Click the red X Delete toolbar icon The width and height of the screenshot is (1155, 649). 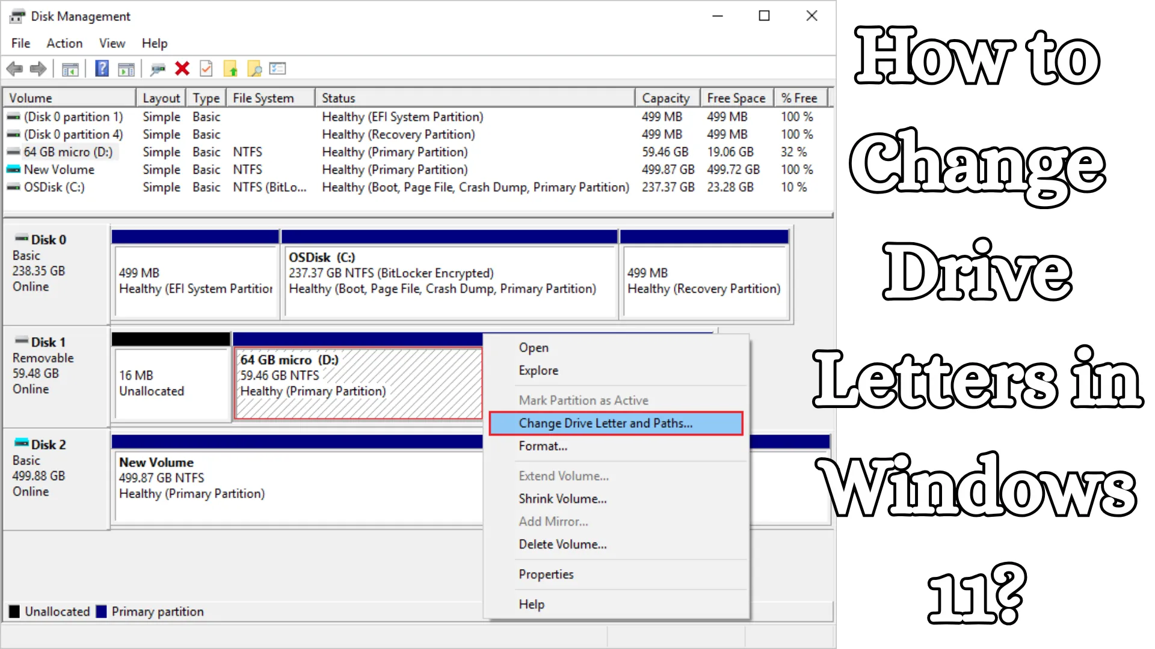pyautogui.click(x=182, y=69)
